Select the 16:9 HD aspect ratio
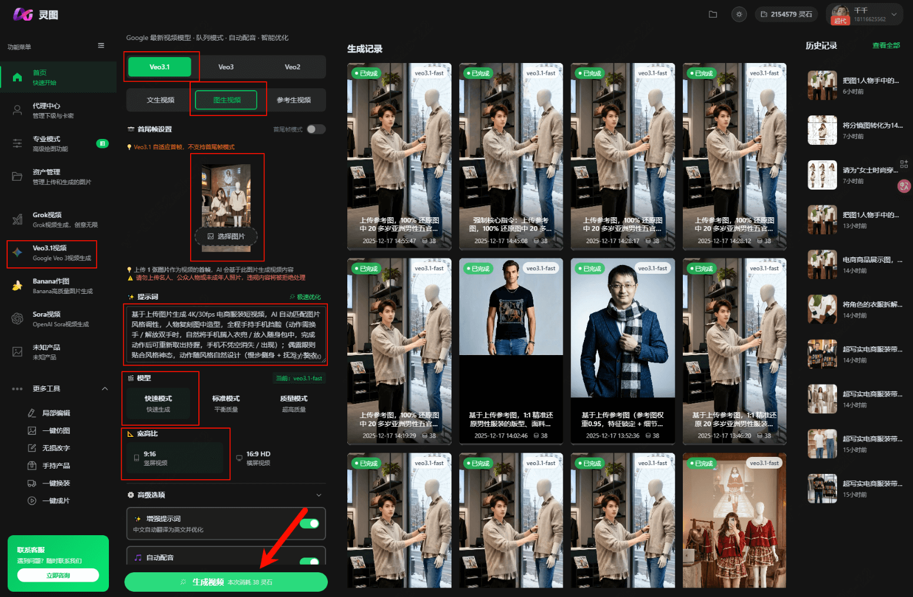913x597 pixels. tap(258, 458)
